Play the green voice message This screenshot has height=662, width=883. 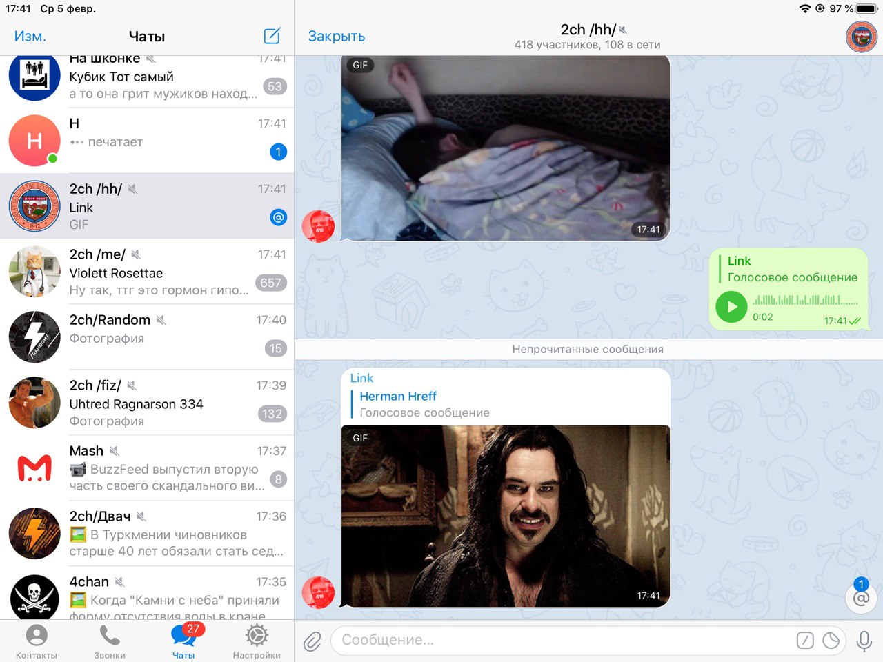point(732,307)
